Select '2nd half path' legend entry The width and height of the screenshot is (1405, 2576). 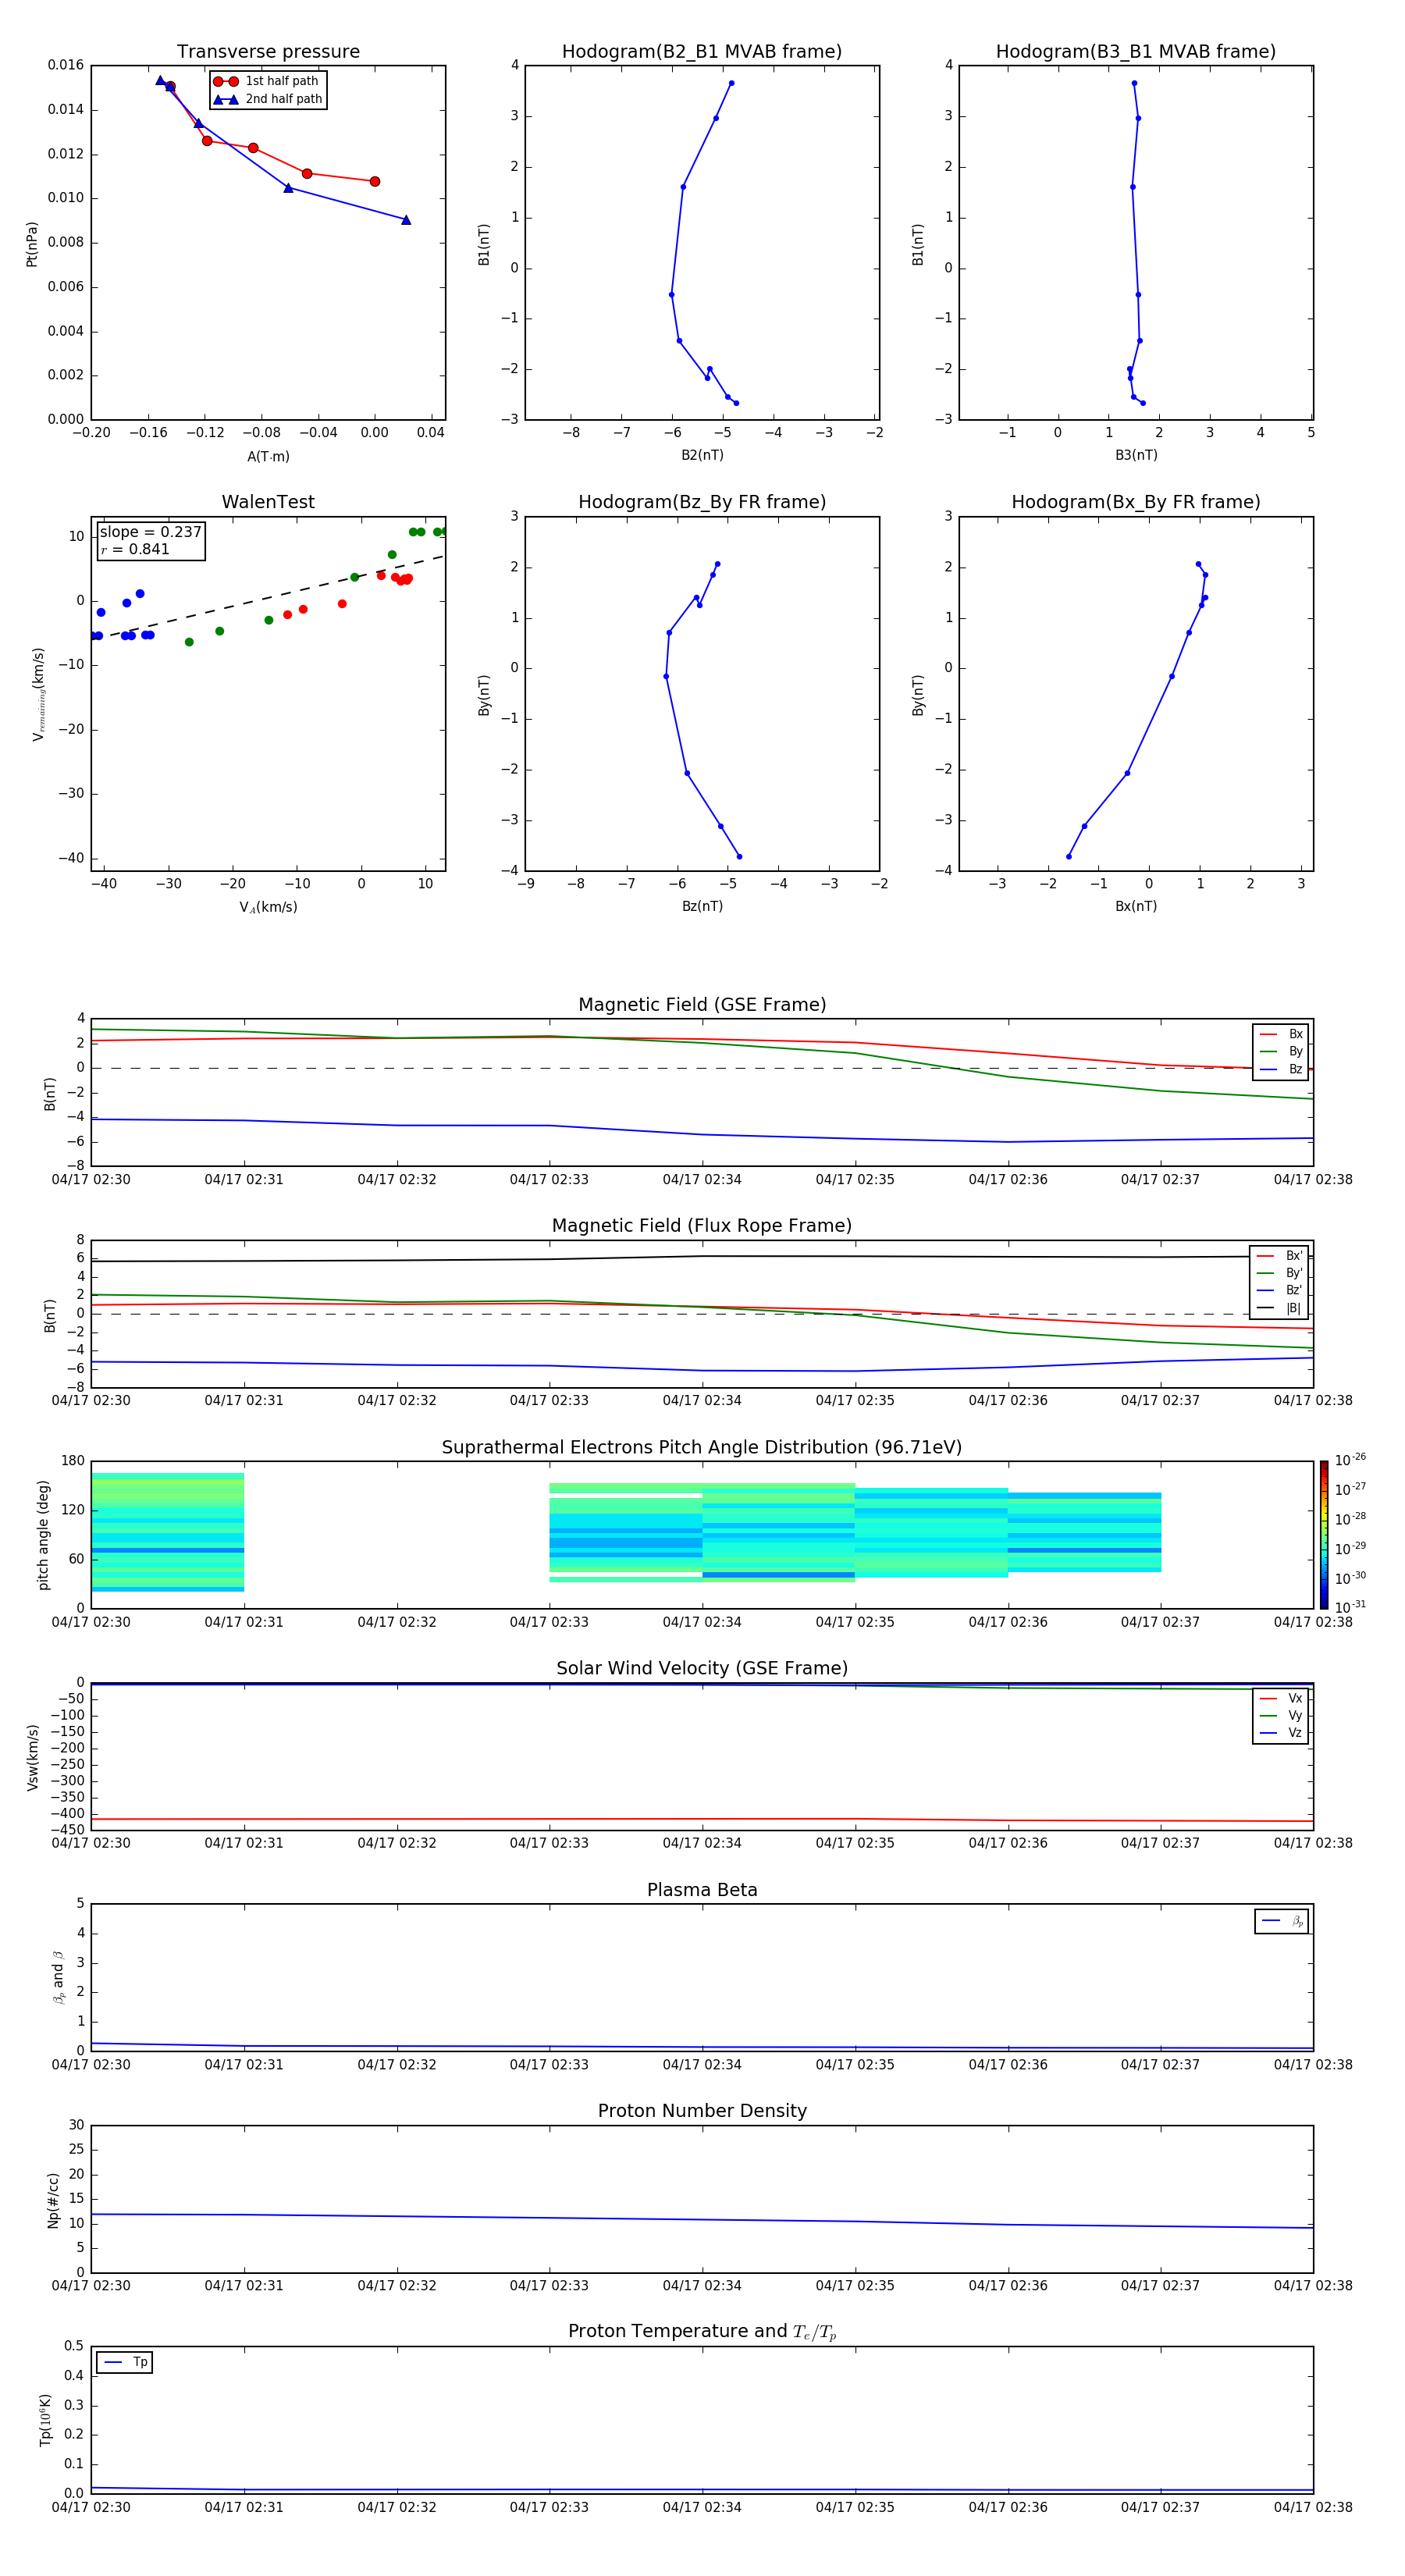(269, 99)
